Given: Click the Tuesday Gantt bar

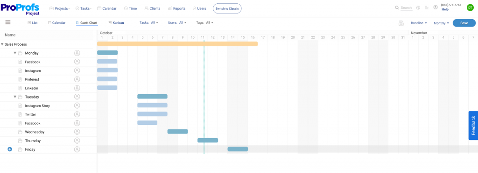Looking at the screenshot, I should [x=153, y=97].
